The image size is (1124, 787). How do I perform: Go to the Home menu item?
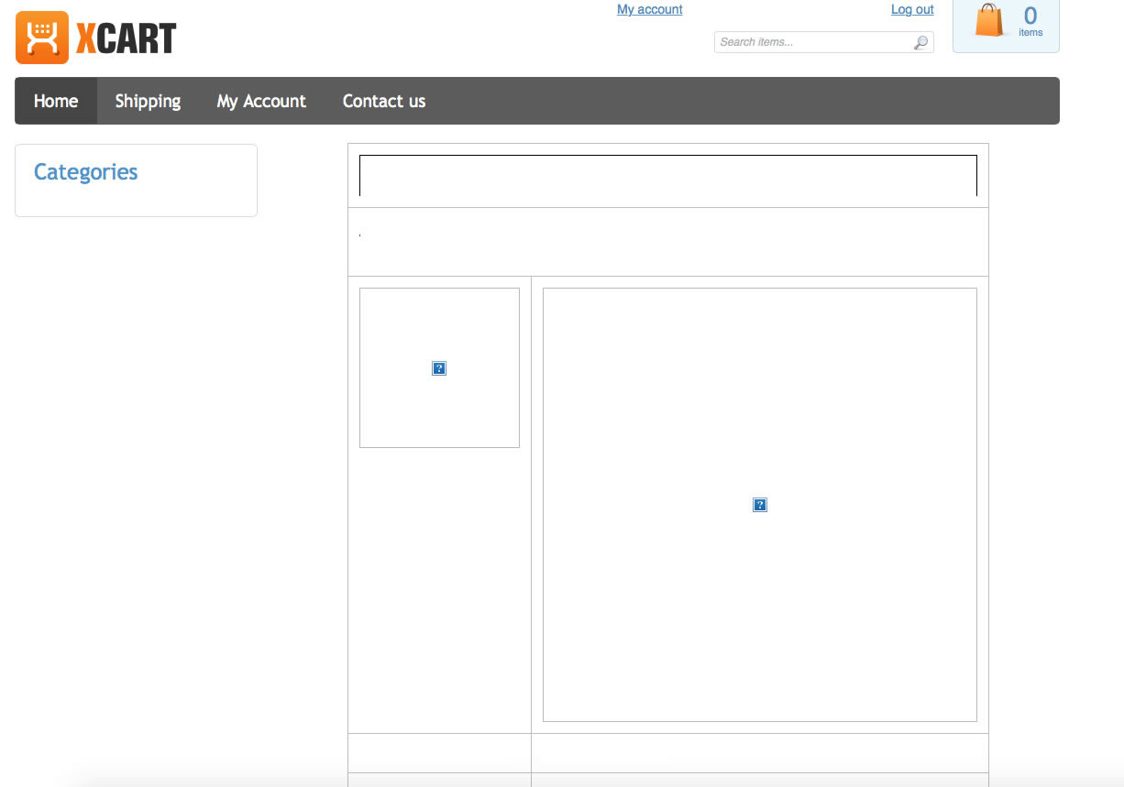(56, 101)
